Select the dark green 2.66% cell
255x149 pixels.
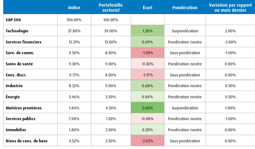point(148,107)
